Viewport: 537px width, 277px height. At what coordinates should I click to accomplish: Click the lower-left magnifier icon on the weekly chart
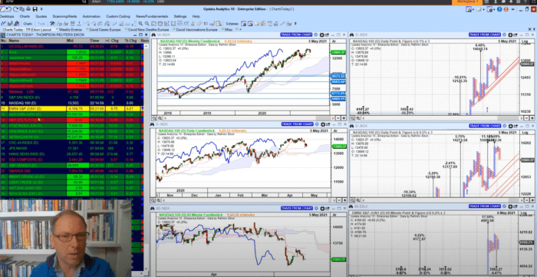[x=154, y=118]
